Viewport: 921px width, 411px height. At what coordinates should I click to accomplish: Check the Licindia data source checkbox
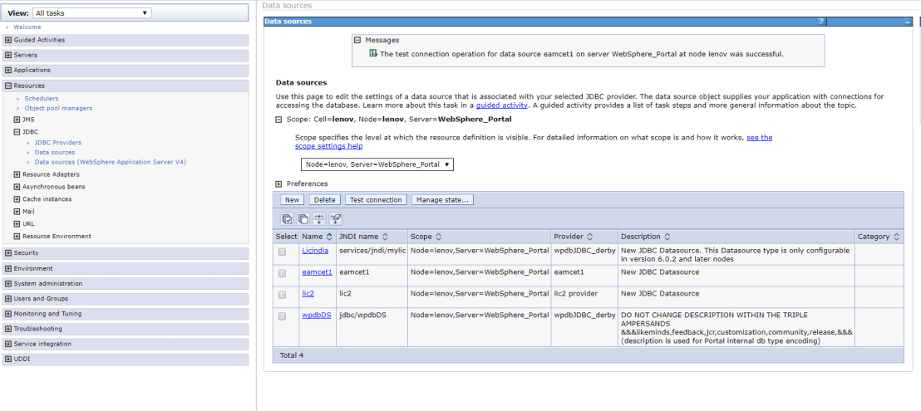(x=283, y=251)
